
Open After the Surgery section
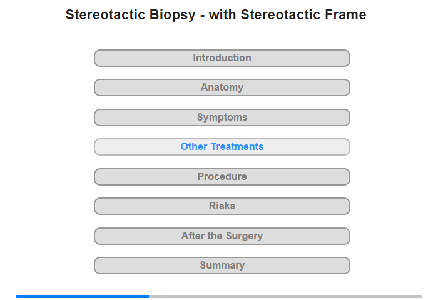click(222, 236)
